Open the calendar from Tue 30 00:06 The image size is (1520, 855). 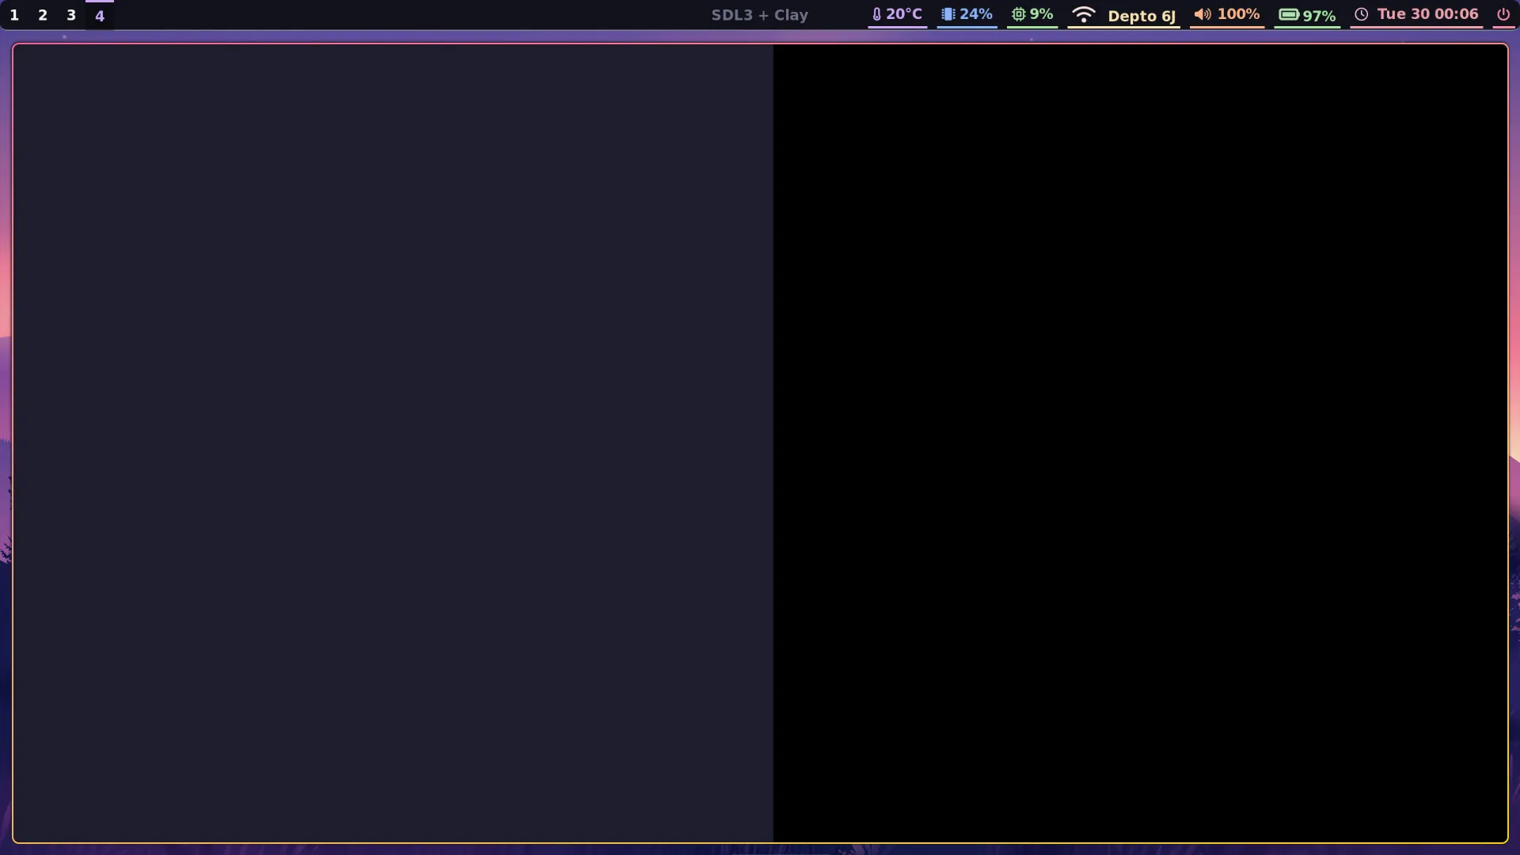coord(1417,14)
